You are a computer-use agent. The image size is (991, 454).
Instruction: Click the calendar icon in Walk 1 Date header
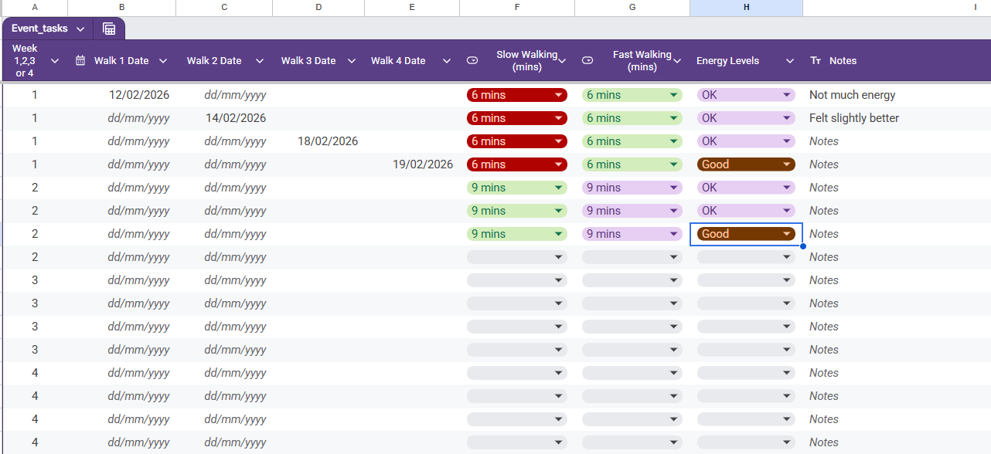[x=80, y=61]
